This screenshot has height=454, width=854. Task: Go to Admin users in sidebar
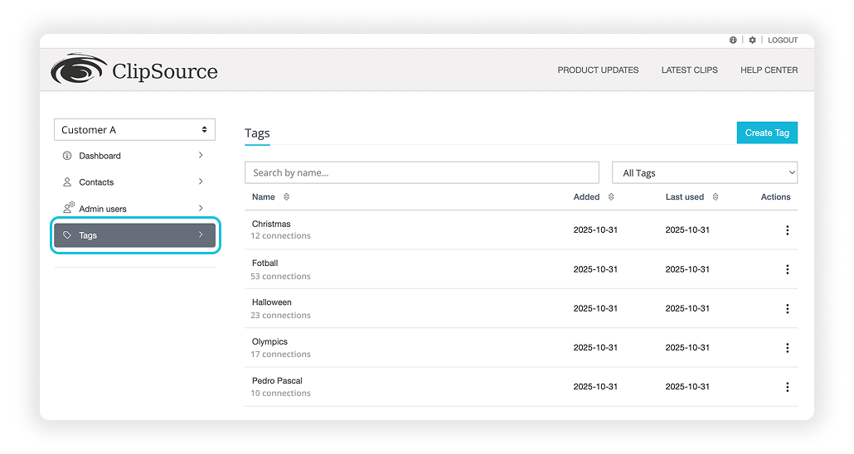click(103, 209)
